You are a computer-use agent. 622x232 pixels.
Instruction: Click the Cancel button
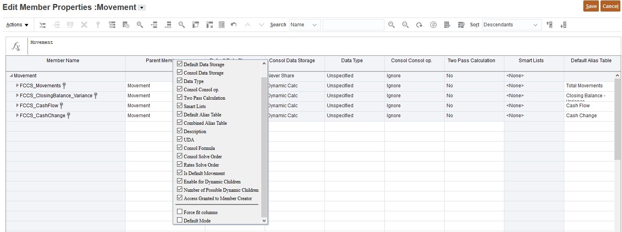point(610,6)
